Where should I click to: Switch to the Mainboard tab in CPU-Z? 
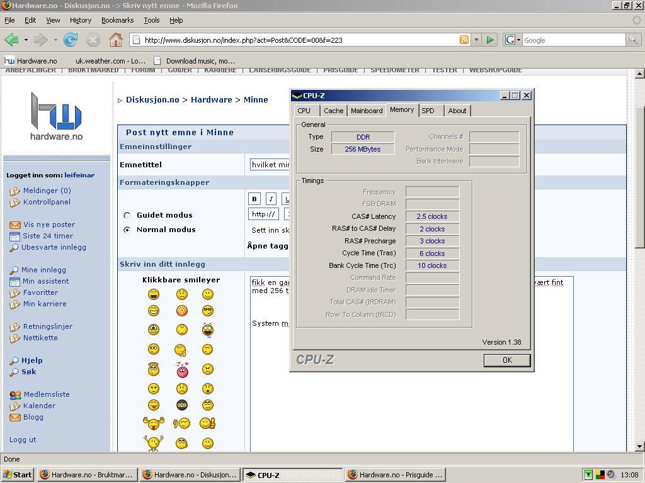(x=367, y=111)
